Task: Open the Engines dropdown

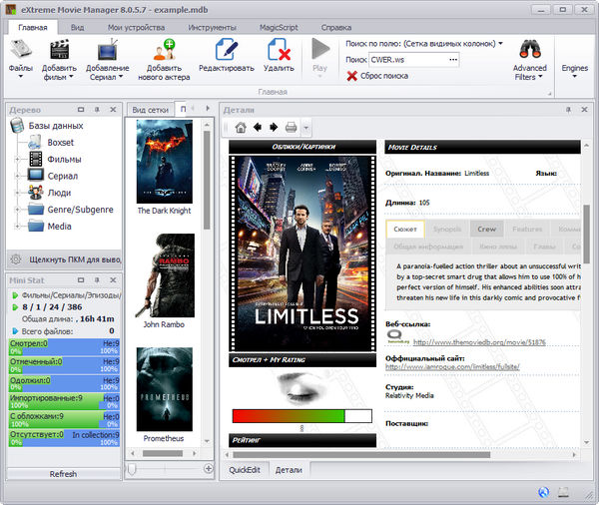Action: 574,71
